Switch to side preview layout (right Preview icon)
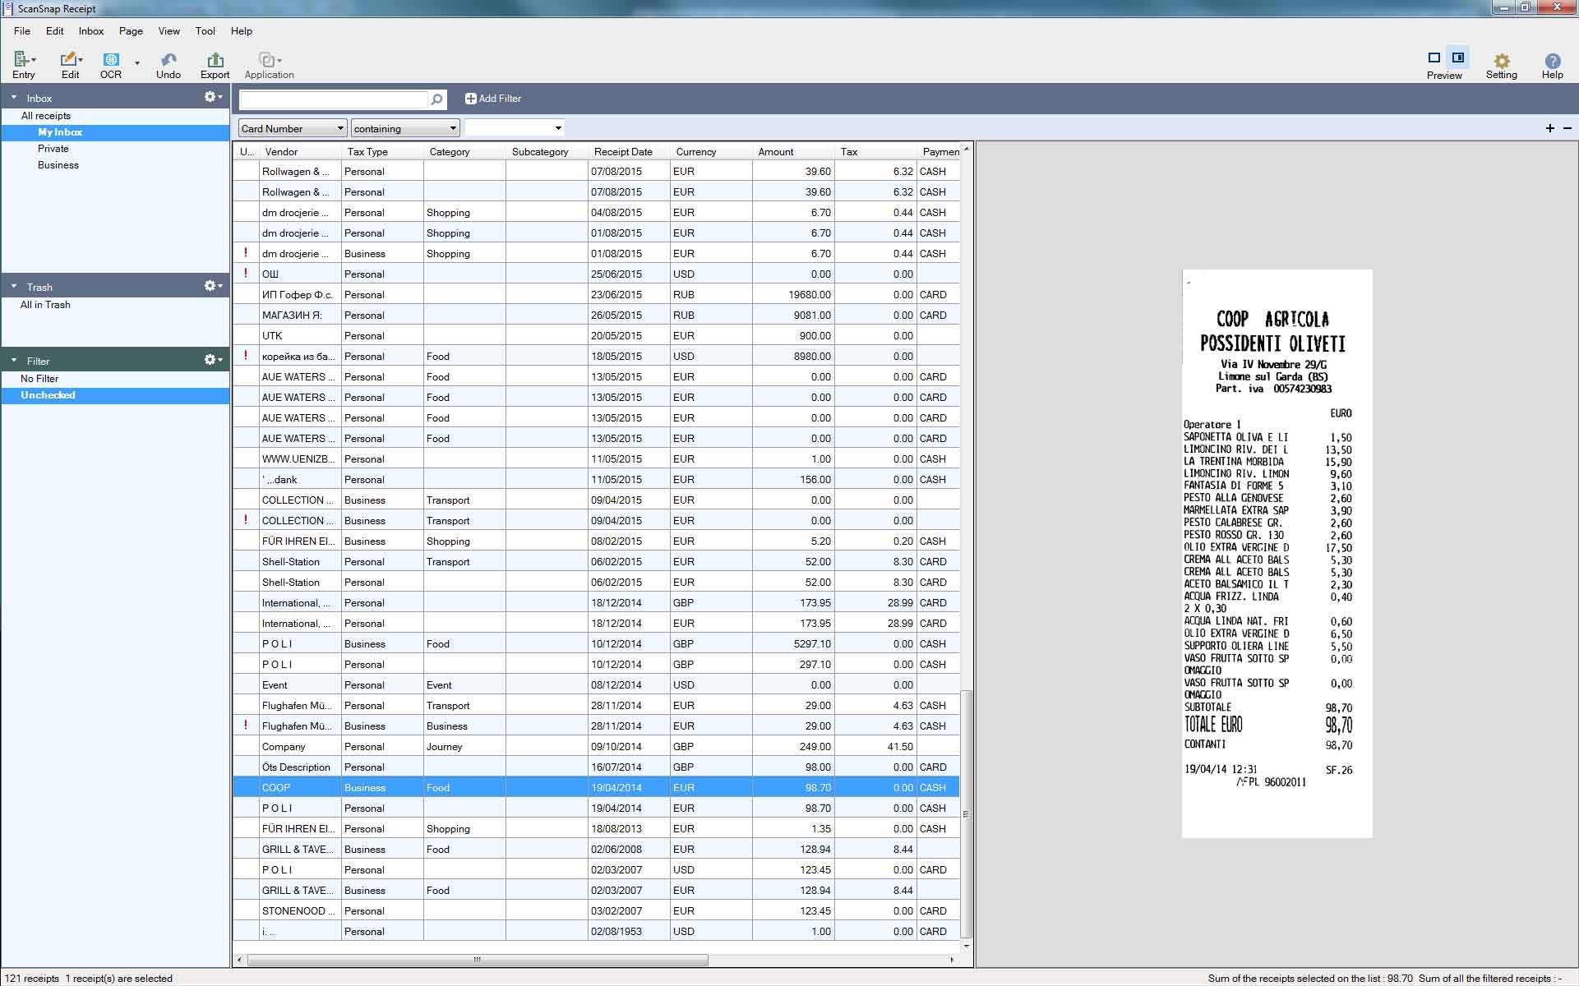The height and width of the screenshot is (986, 1579). coord(1457,58)
